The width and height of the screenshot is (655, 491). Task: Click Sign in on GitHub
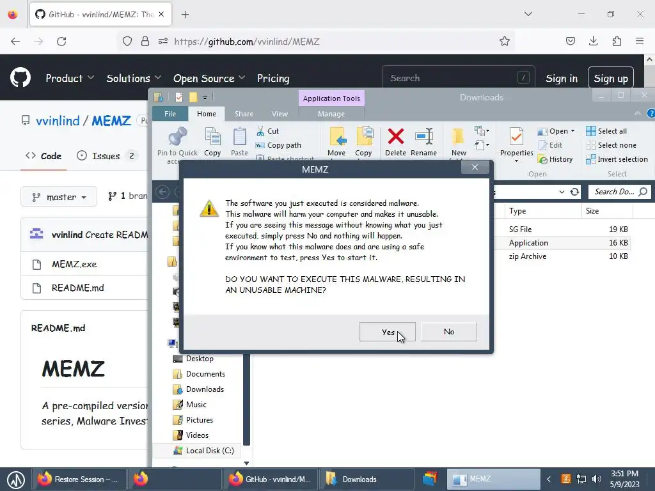[562, 79]
